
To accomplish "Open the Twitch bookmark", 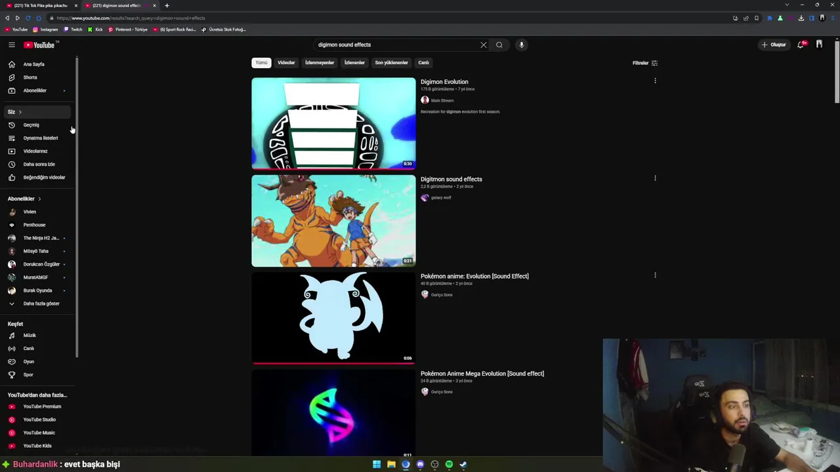I will click(73, 29).
